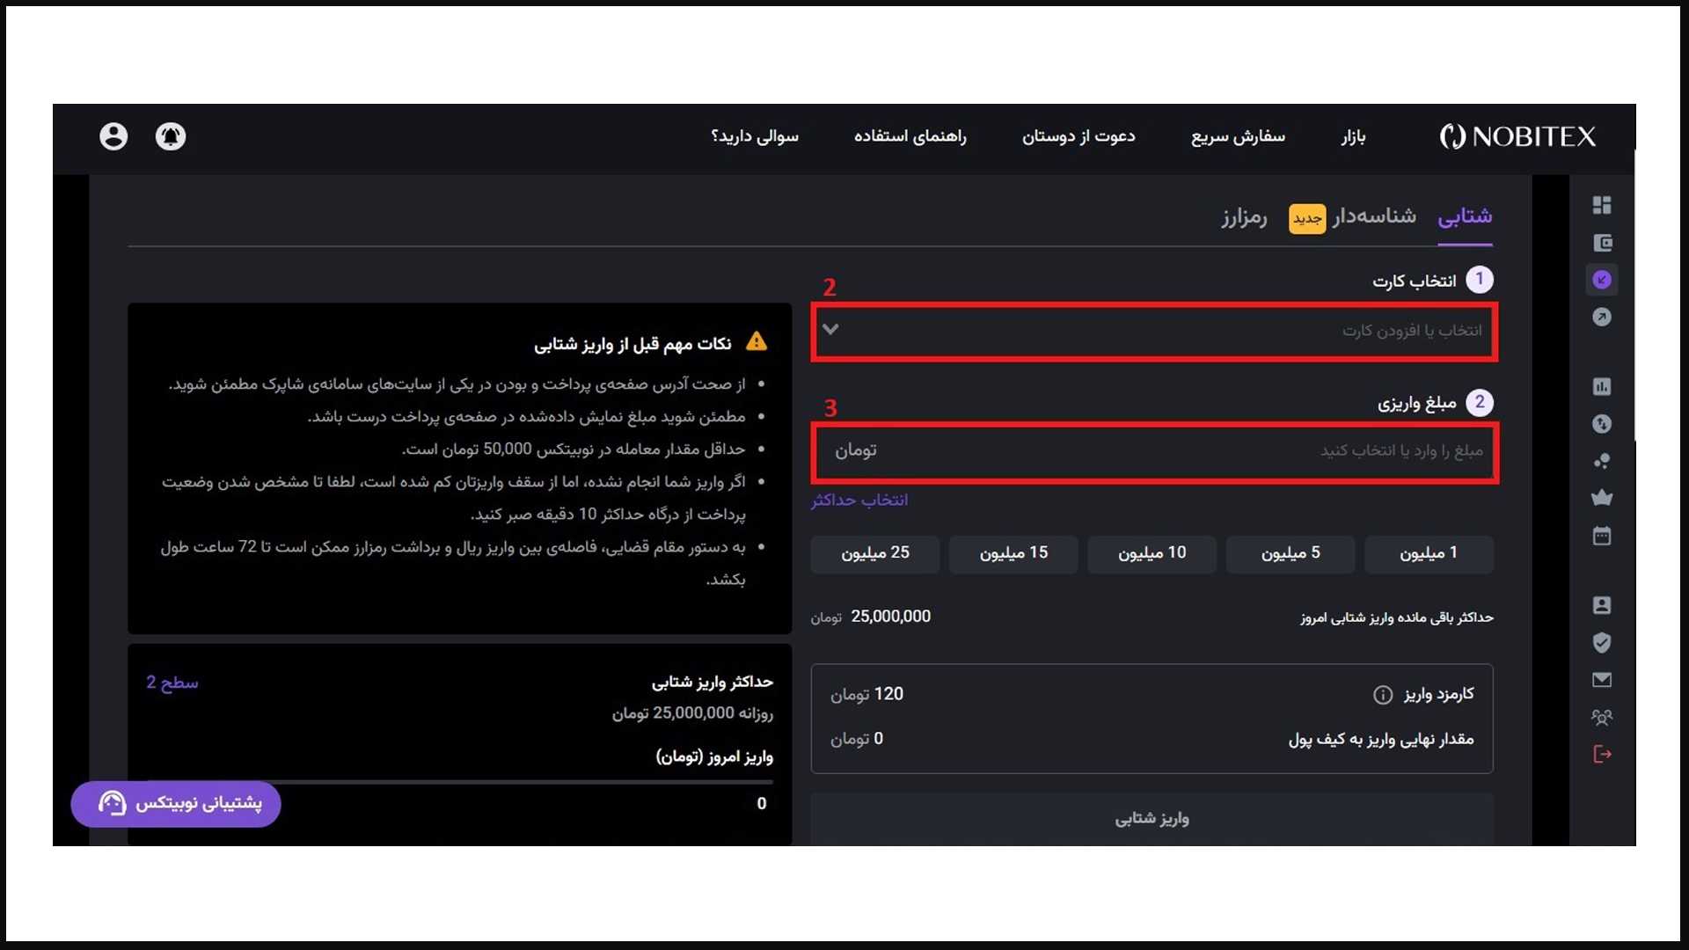
Task: Open the بازار menu item
Action: point(1353,136)
